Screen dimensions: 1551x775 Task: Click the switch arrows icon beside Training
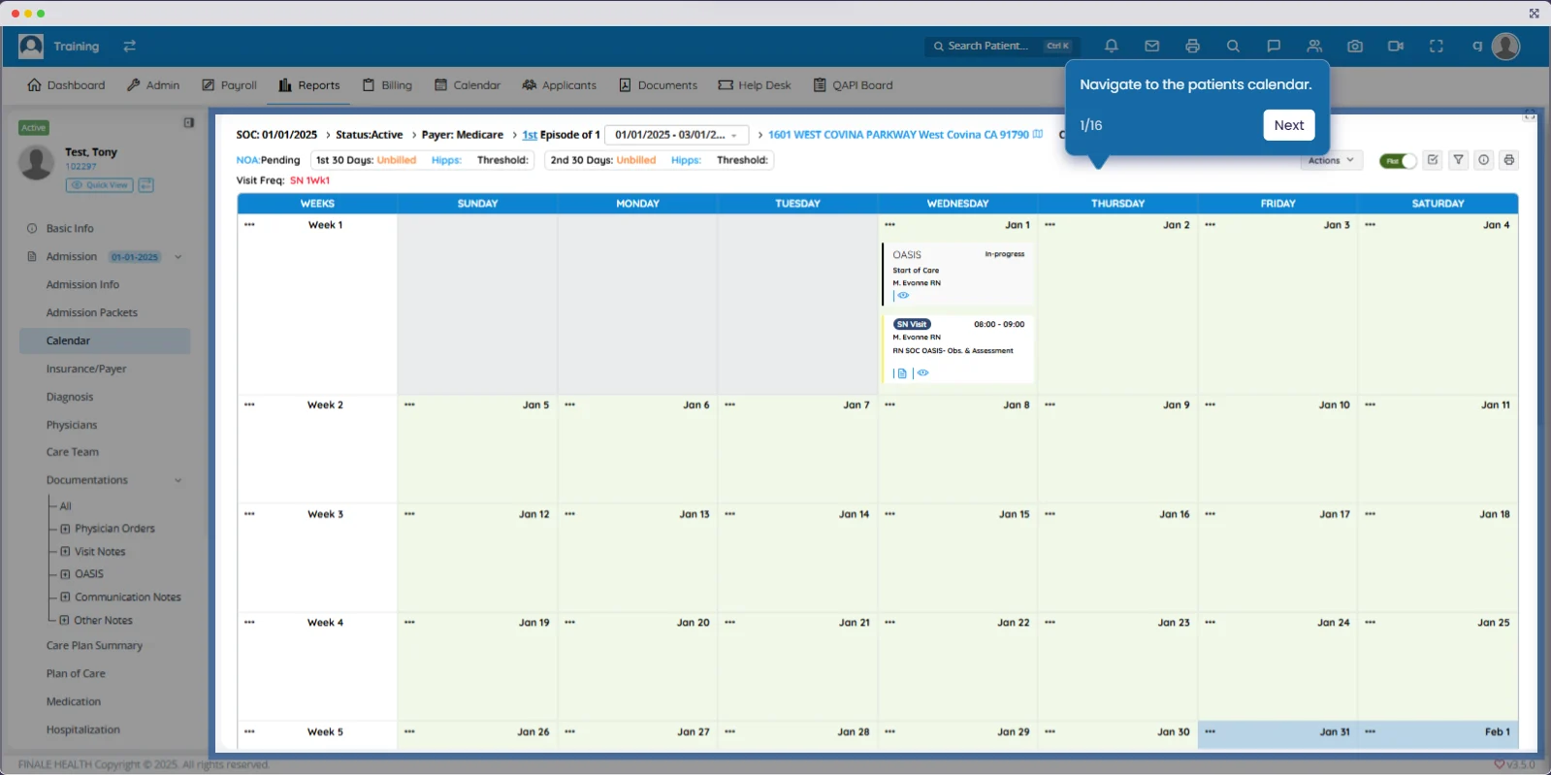tap(130, 46)
